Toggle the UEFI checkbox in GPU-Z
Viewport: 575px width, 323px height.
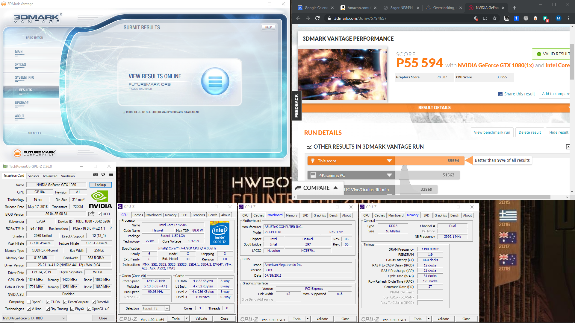coord(100,214)
